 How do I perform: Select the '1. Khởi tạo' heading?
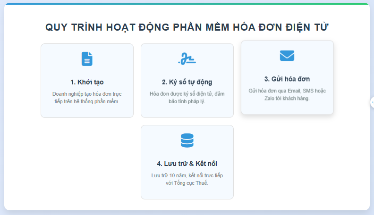pos(87,82)
